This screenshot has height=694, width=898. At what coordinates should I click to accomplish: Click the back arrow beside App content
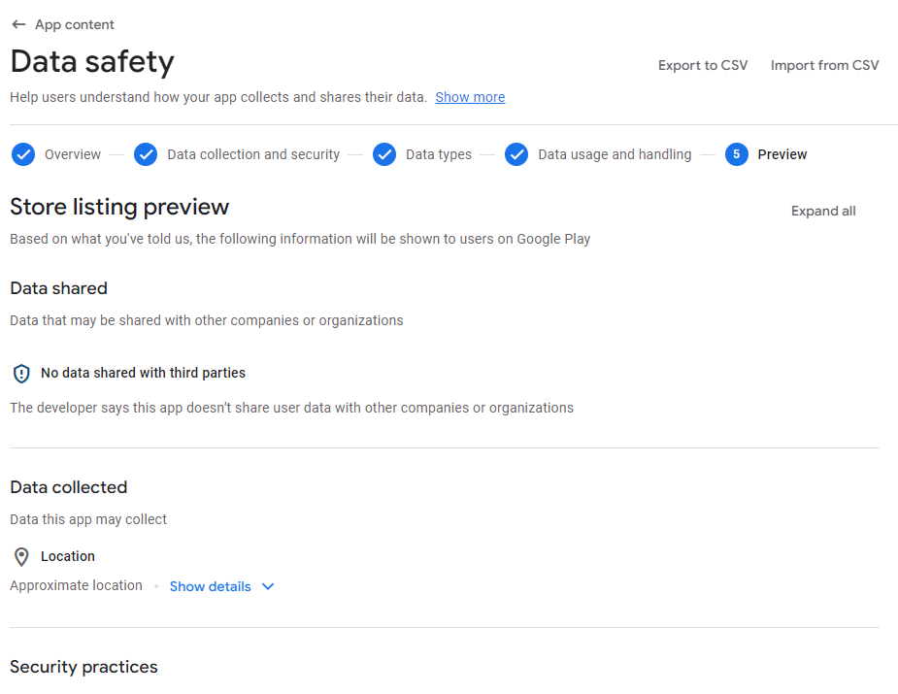[18, 24]
